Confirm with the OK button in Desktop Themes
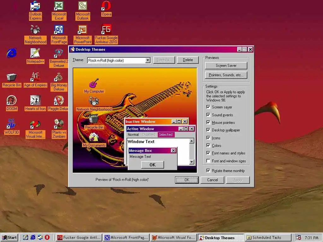323x242 pixels. pos(187,180)
